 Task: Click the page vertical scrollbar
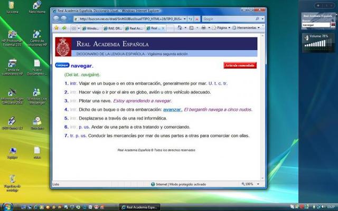pos(262,105)
